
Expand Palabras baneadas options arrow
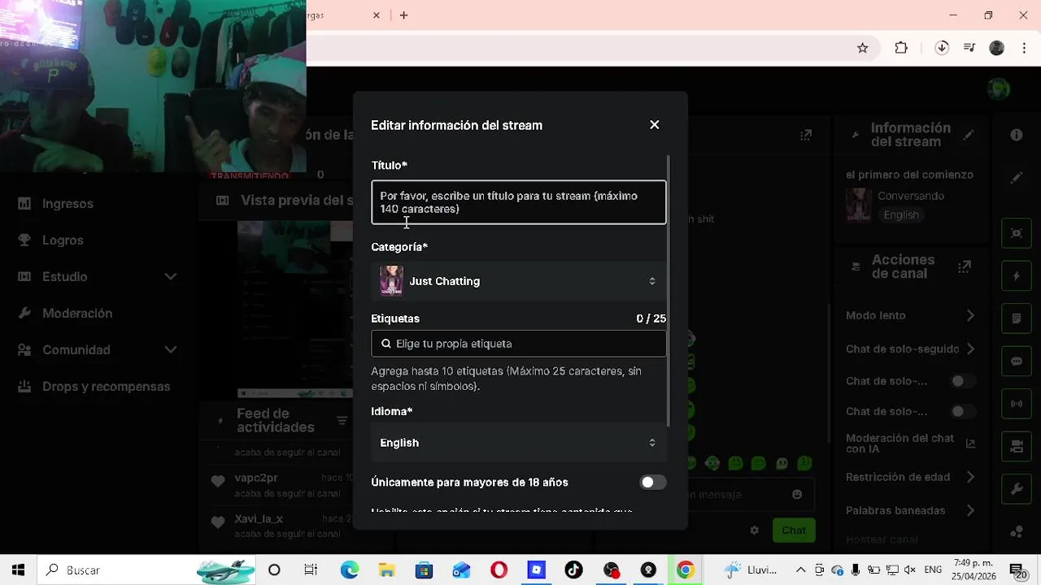coord(970,510)
